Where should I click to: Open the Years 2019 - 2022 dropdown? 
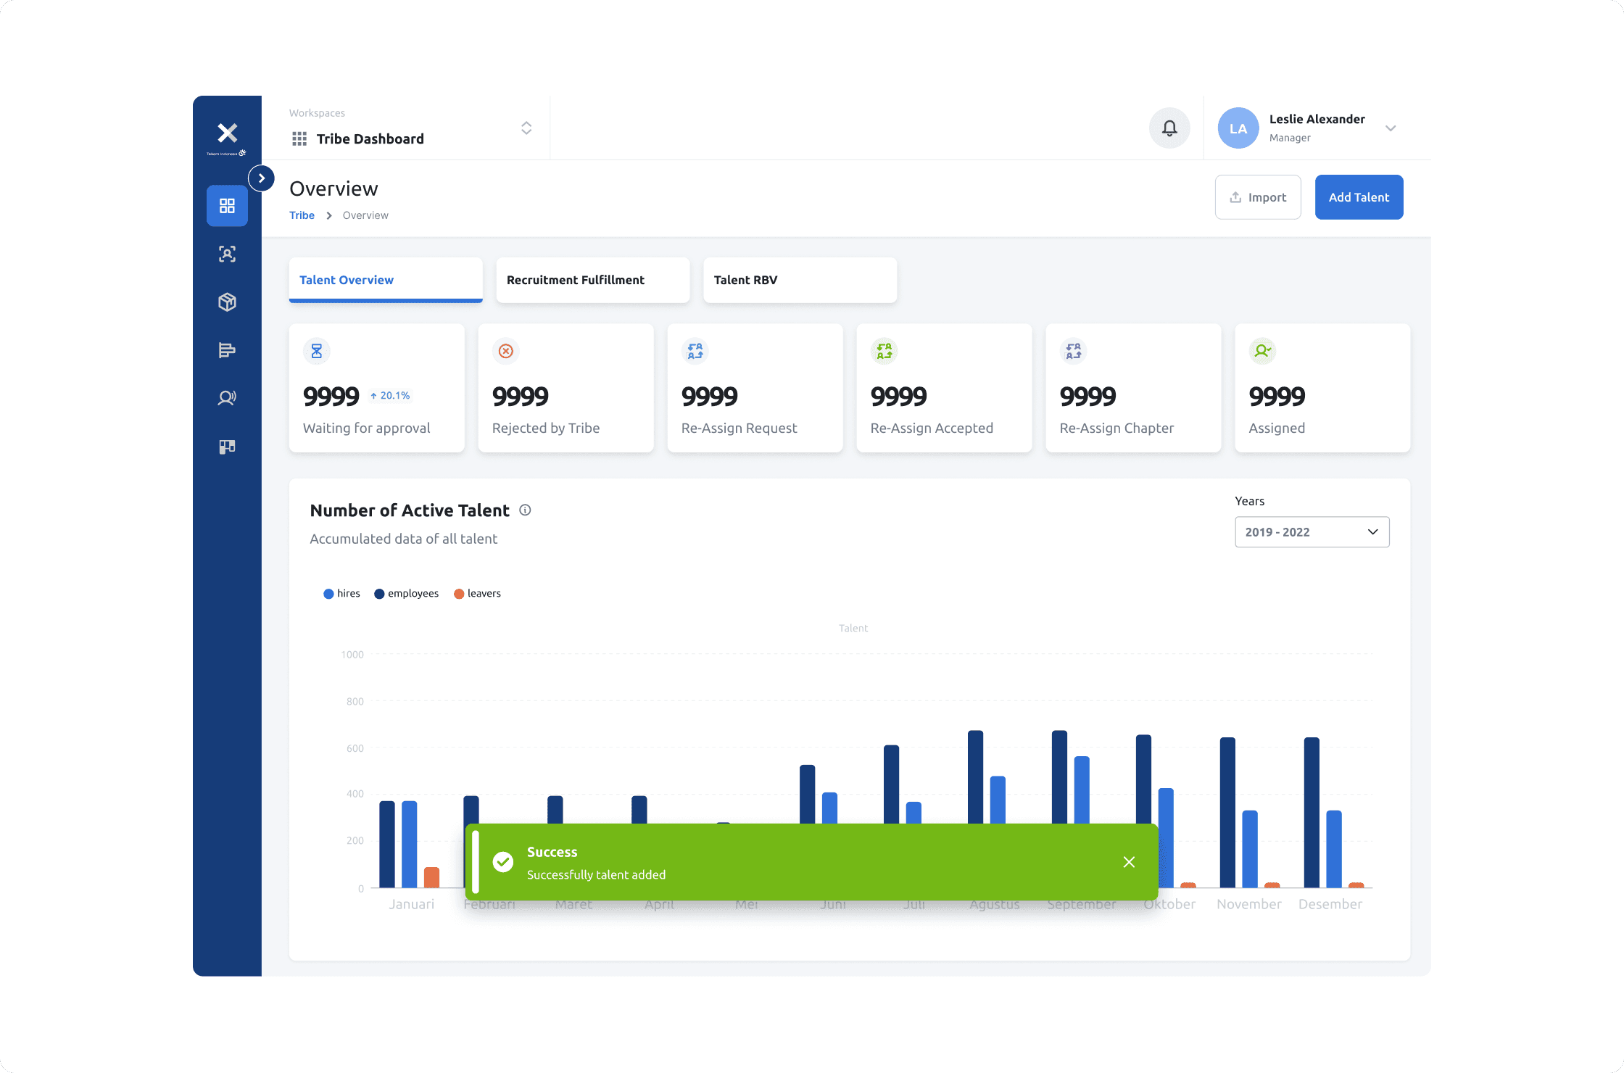(x=1312, y=532)
